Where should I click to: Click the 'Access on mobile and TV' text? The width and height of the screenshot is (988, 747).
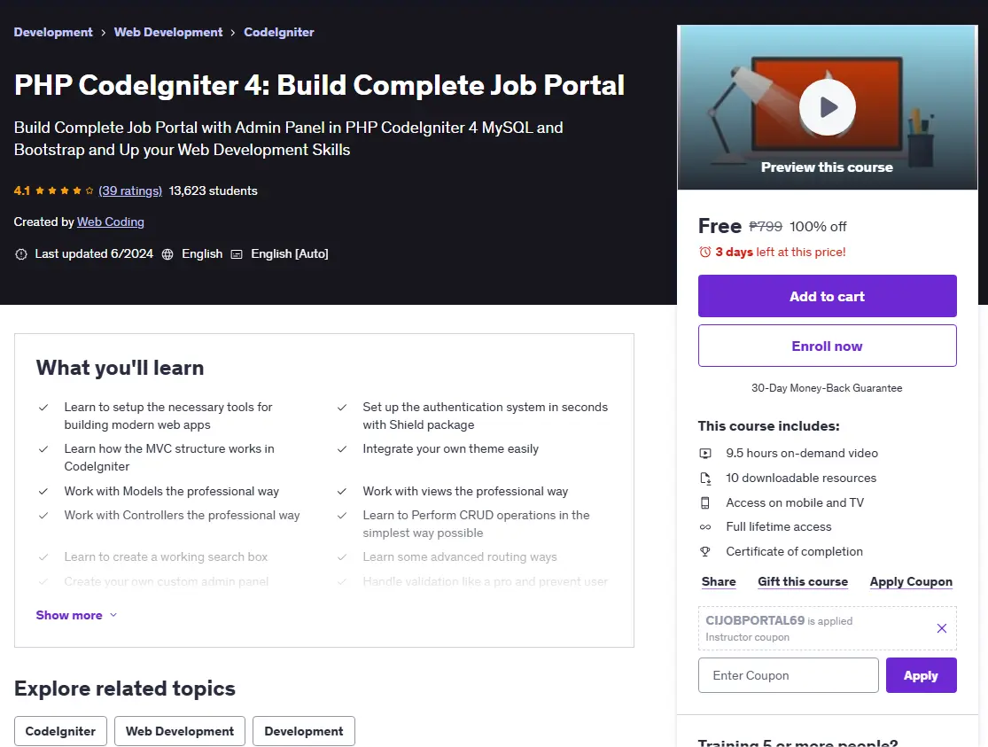795,502
